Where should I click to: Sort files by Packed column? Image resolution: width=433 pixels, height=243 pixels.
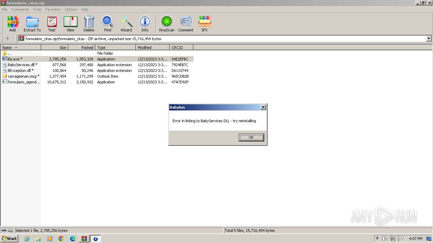click(x=82, y=48)
